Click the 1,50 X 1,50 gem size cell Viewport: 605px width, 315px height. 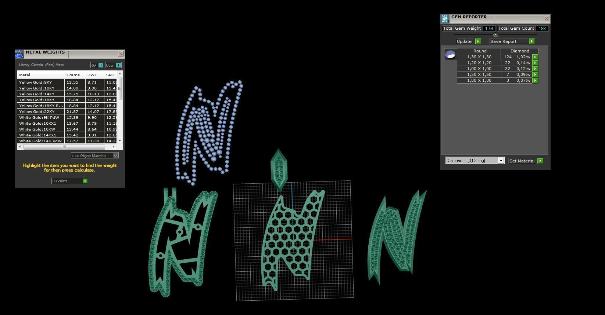coord(479,74)
